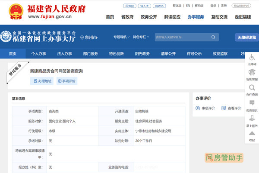Select the 效能监察 tab

(x=220, y=54)
